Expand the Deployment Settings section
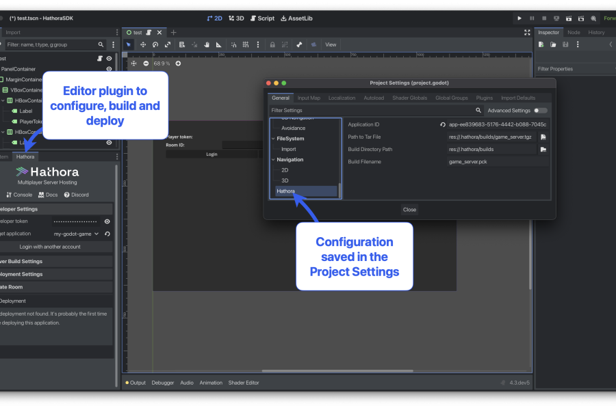This screenshot has width=616, height=410. [x=56, y=274]
